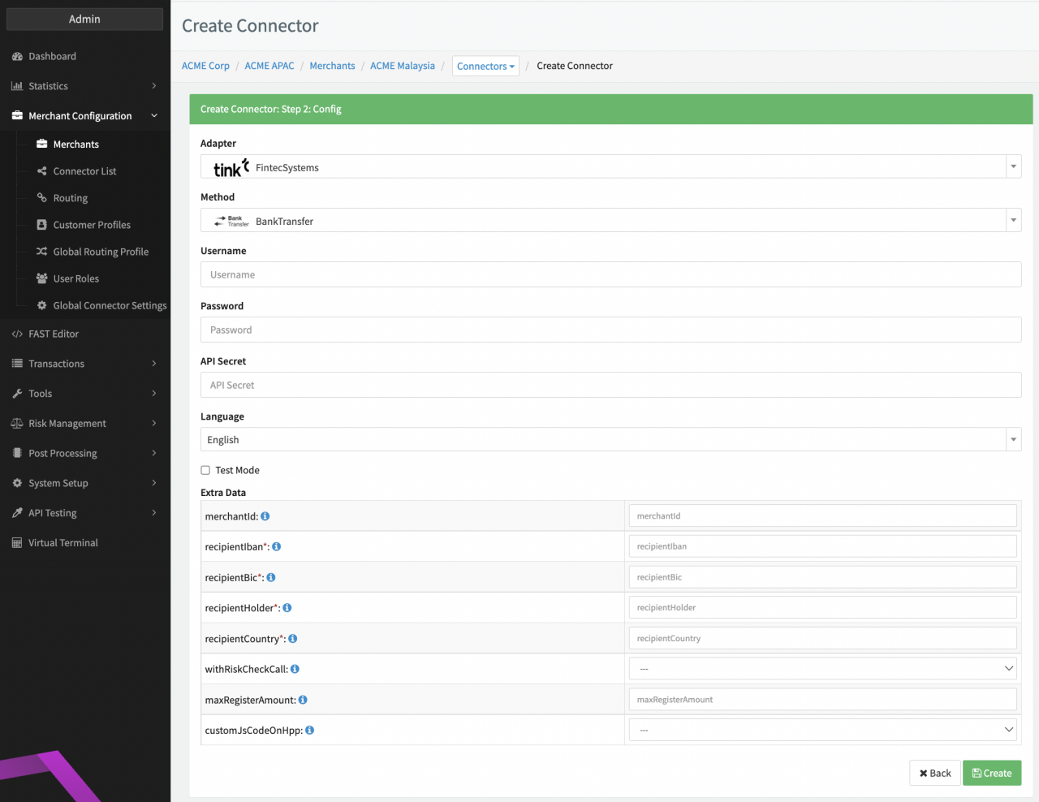Image resolution: width=1039 pixels, height=802 pixels.
Task: Click the info icon beside recipientHolder
Action: point(287,608)
